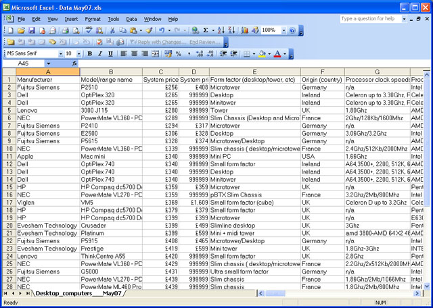Click the Paste clipboard icon
The width and height of the screenshot is (433, 308).
(134, 30)
